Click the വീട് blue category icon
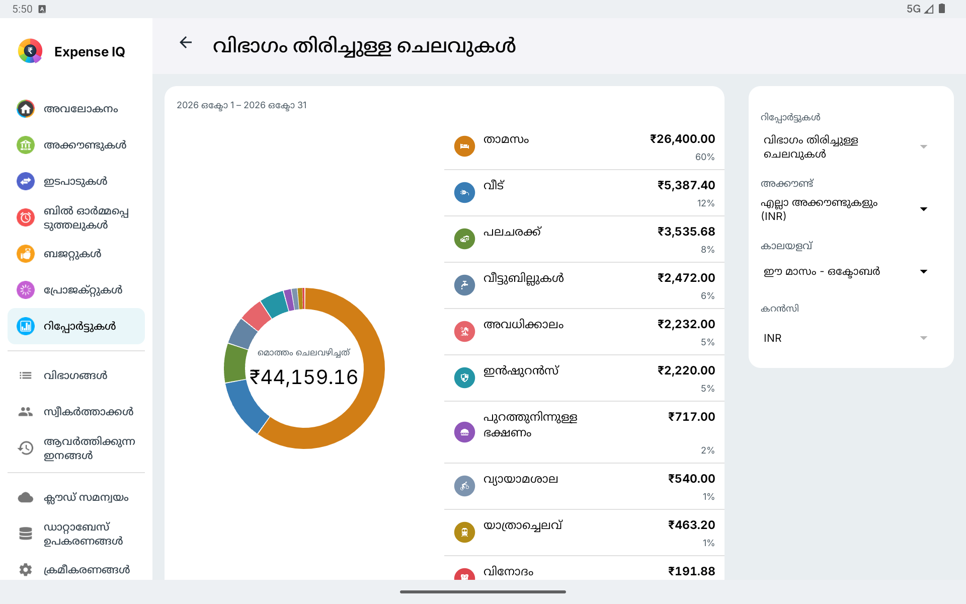 (x=464, y=193)
